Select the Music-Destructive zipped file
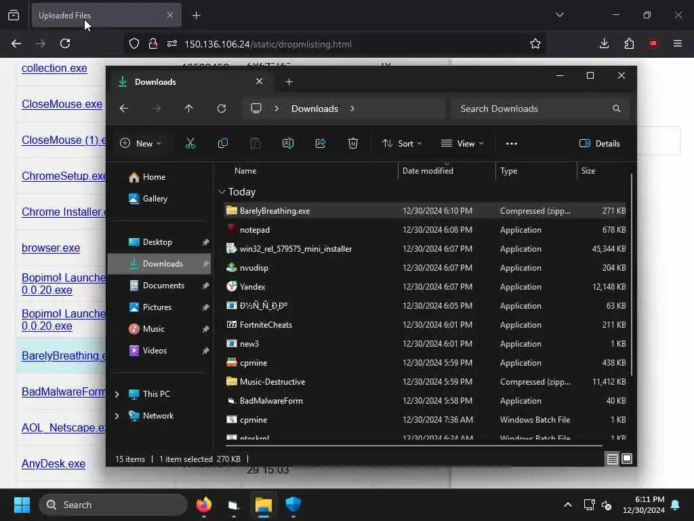The image size is (694, 521). (425, 381)
